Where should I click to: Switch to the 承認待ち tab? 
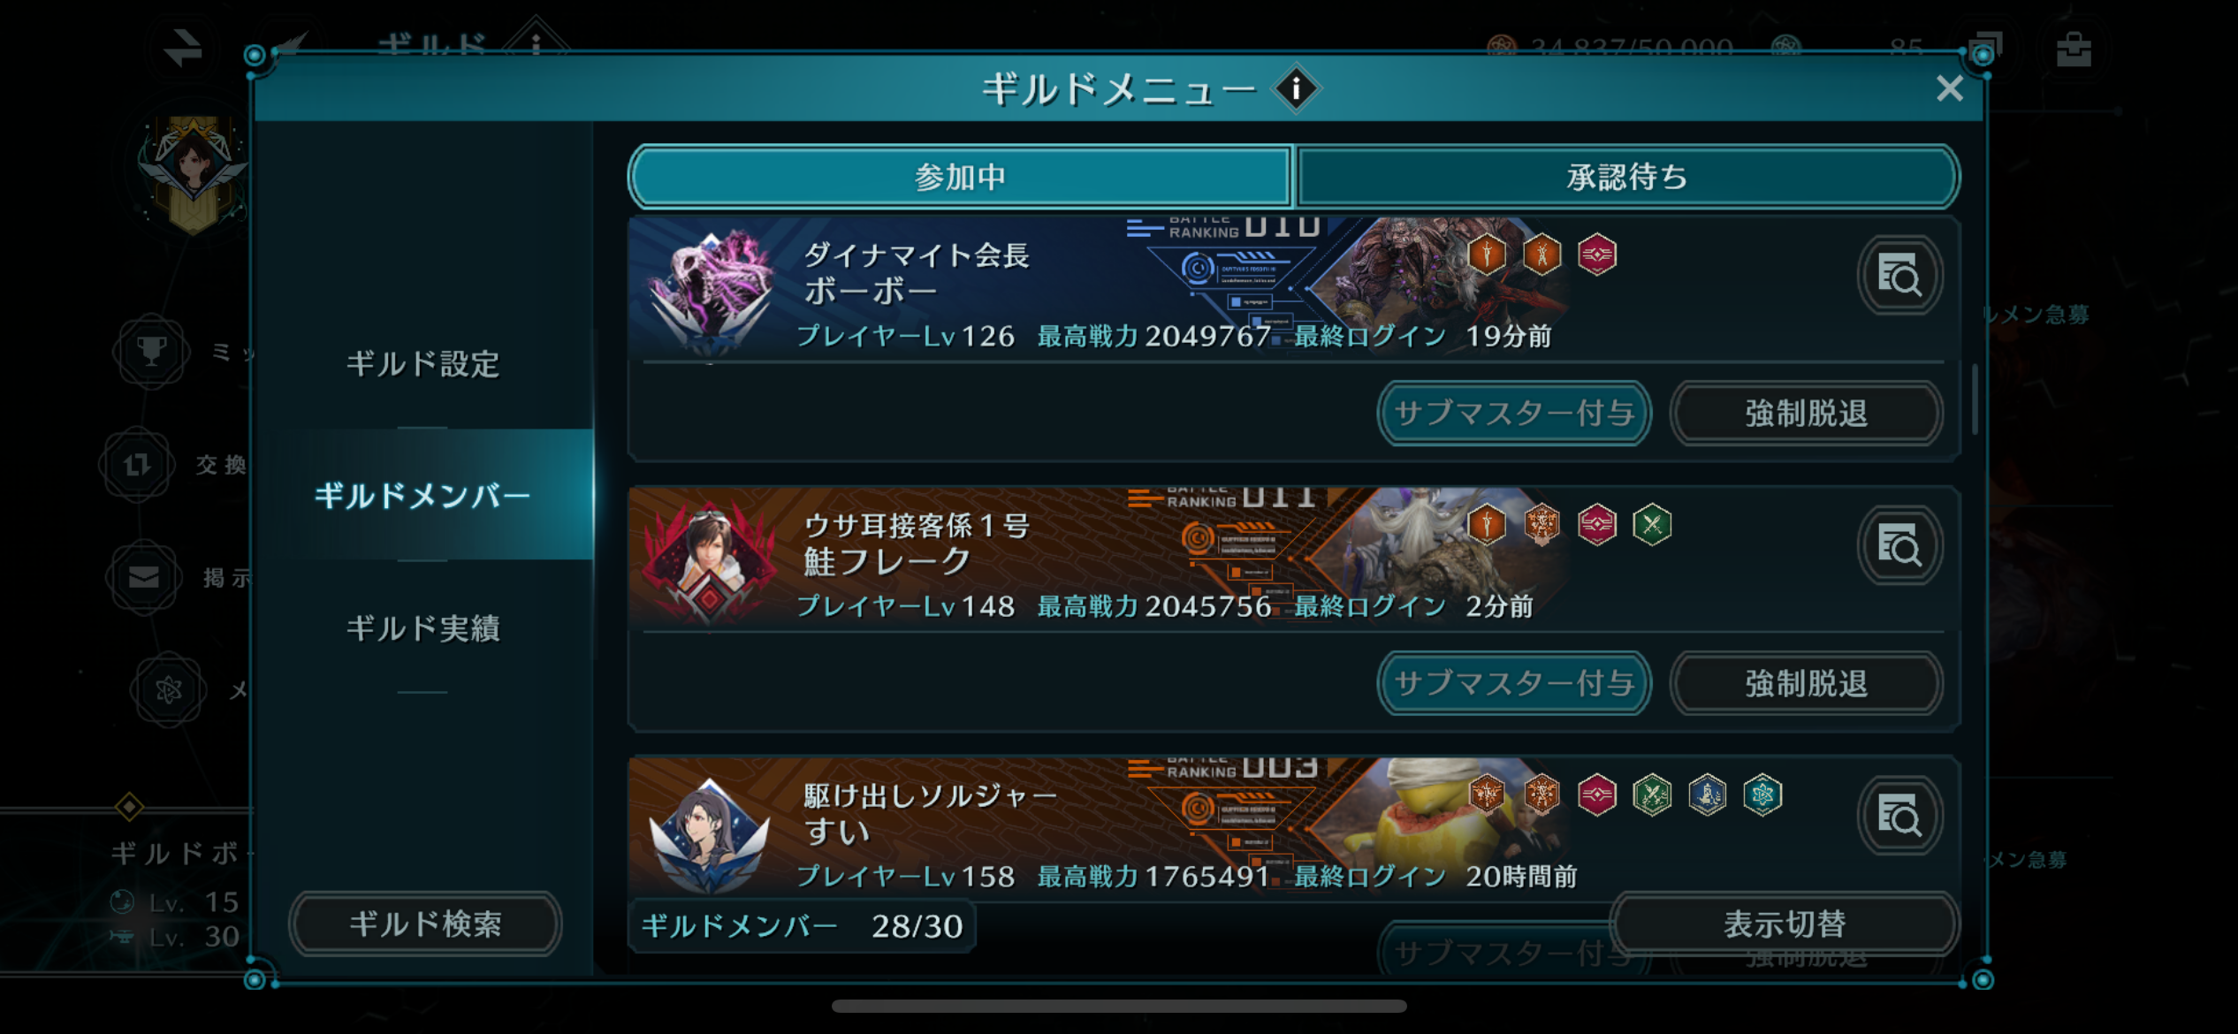coord(1626,177)
